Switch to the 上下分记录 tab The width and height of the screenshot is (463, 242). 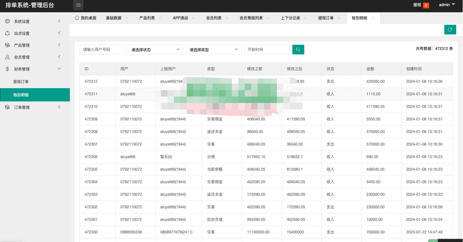[x=290, y=18]
